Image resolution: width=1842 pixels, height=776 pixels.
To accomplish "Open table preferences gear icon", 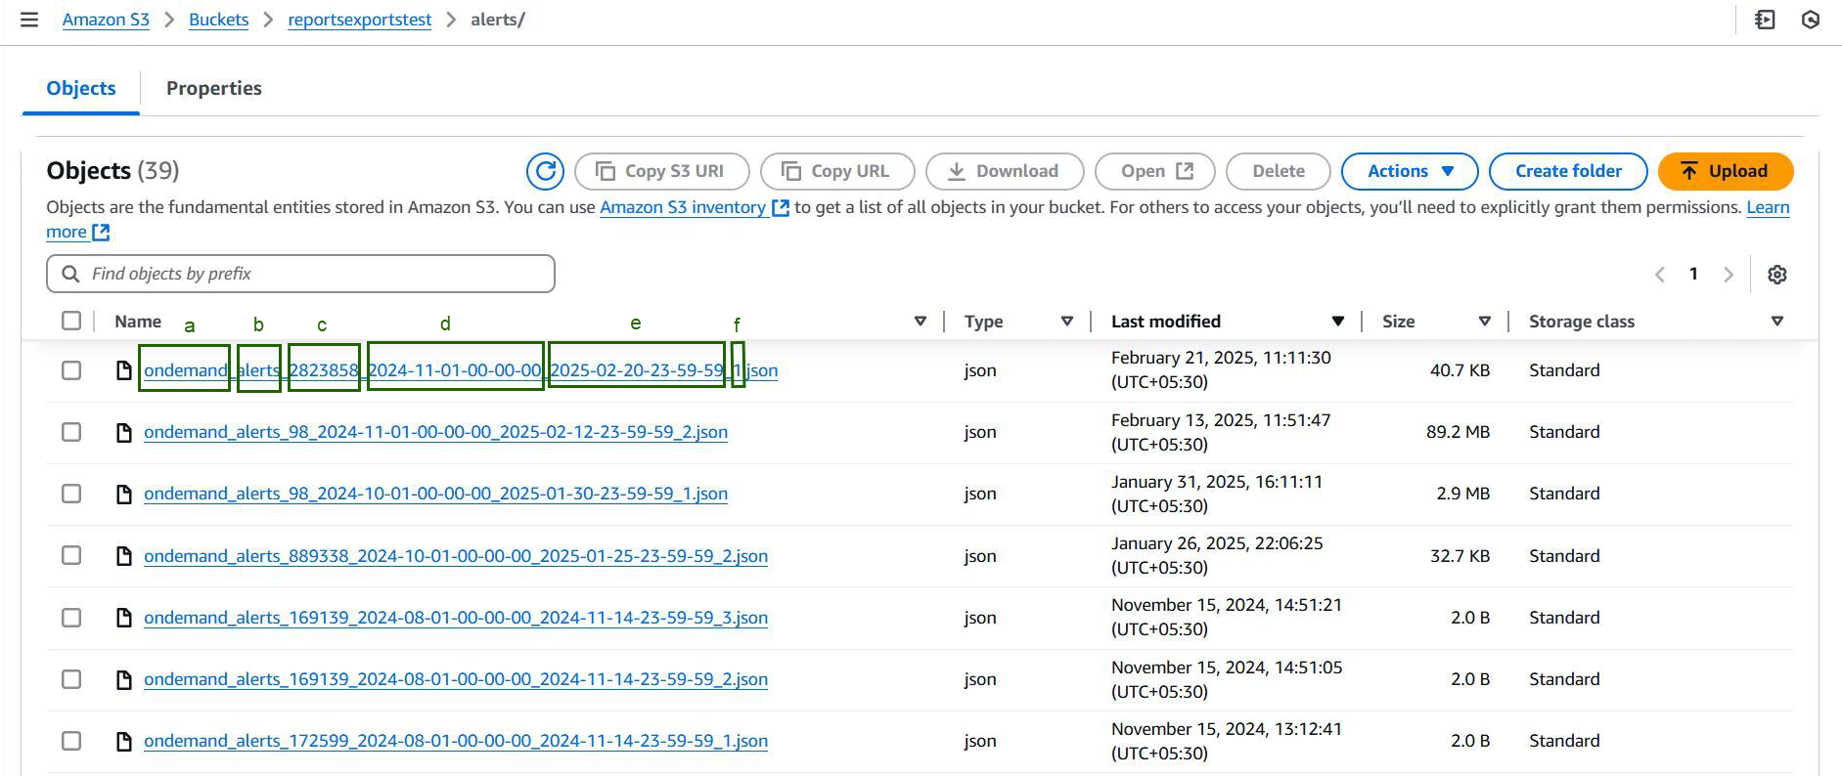I will (1777, 275).
